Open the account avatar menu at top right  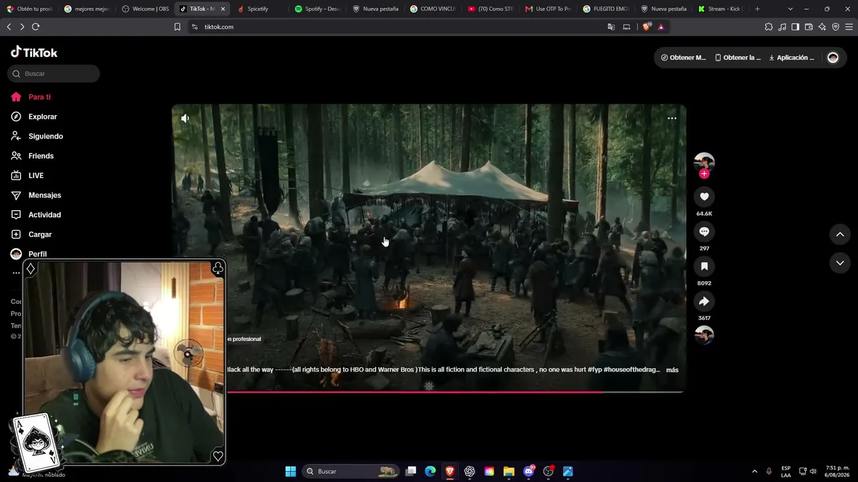(833, 58)
